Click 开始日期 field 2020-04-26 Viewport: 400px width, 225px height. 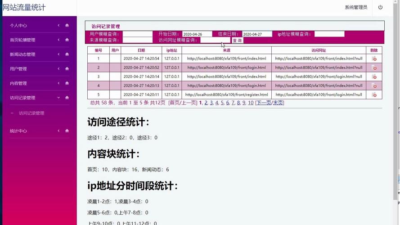pos(197,34)
